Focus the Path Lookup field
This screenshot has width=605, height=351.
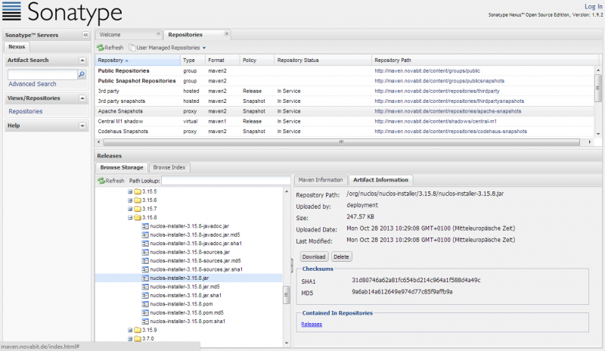coord(225,181)
